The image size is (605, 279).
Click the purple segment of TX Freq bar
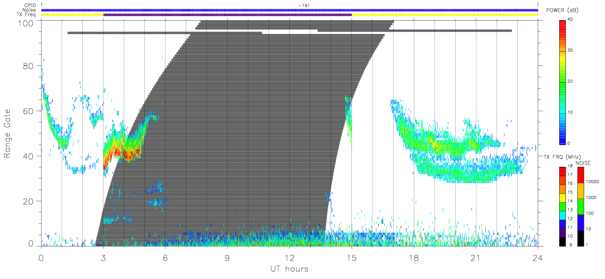[x=228, y=15]
